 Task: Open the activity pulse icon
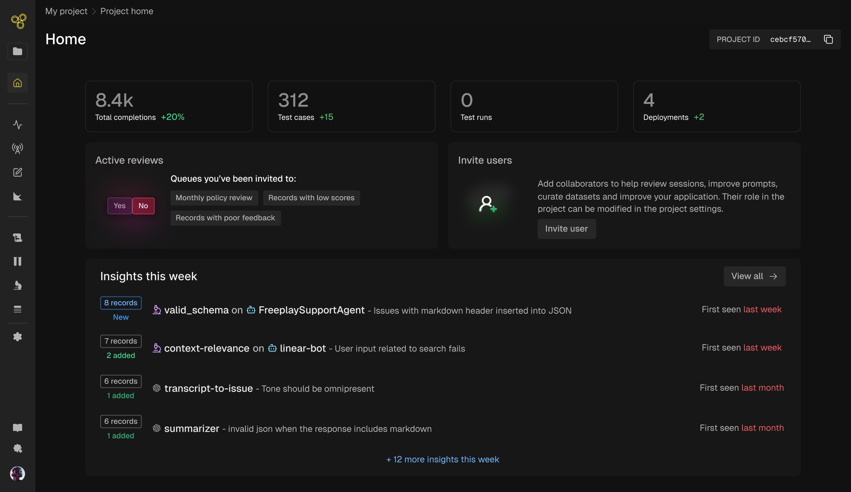pyautogui.click(x=18, y=125)
